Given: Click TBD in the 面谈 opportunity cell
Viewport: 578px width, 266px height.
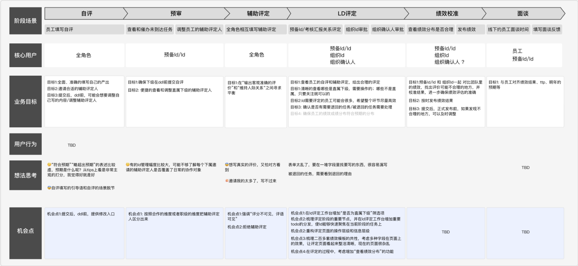Looking at the screenshot, I should [x=526, y=232].
